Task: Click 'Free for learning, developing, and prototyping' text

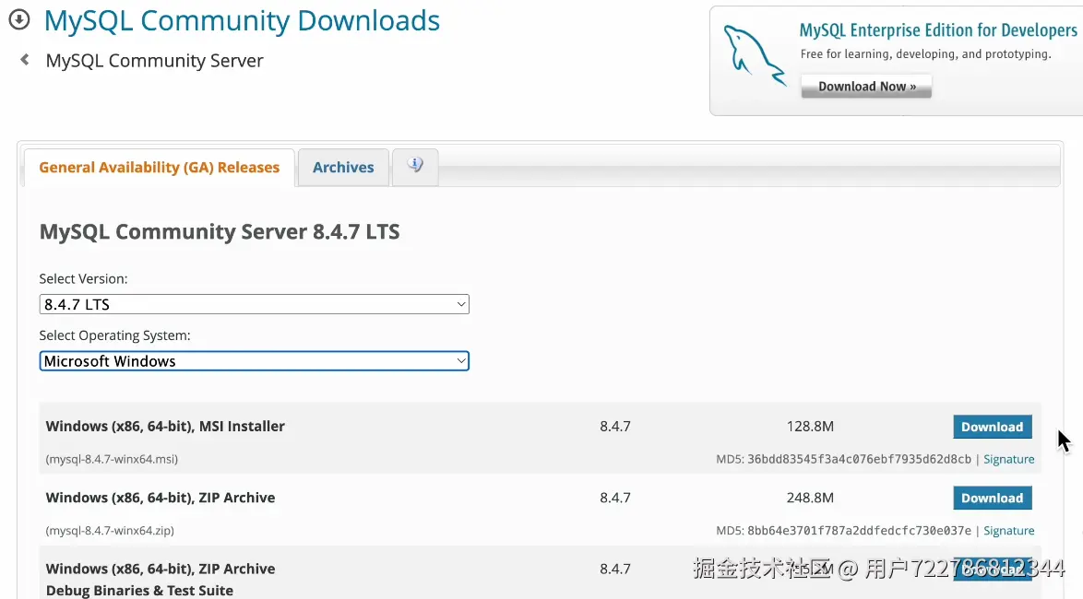Action: tap(925, 53)
